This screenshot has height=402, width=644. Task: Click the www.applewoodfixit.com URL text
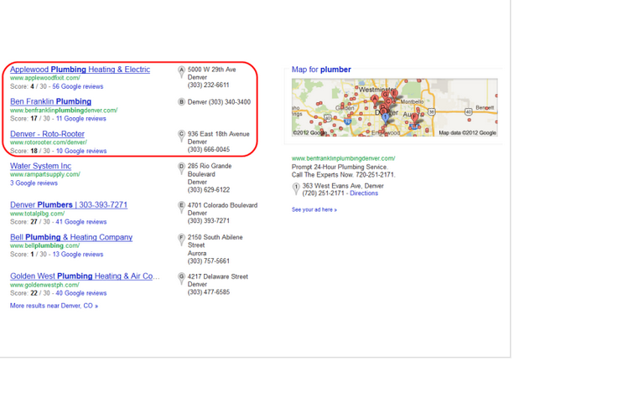[x=45, y=78]
